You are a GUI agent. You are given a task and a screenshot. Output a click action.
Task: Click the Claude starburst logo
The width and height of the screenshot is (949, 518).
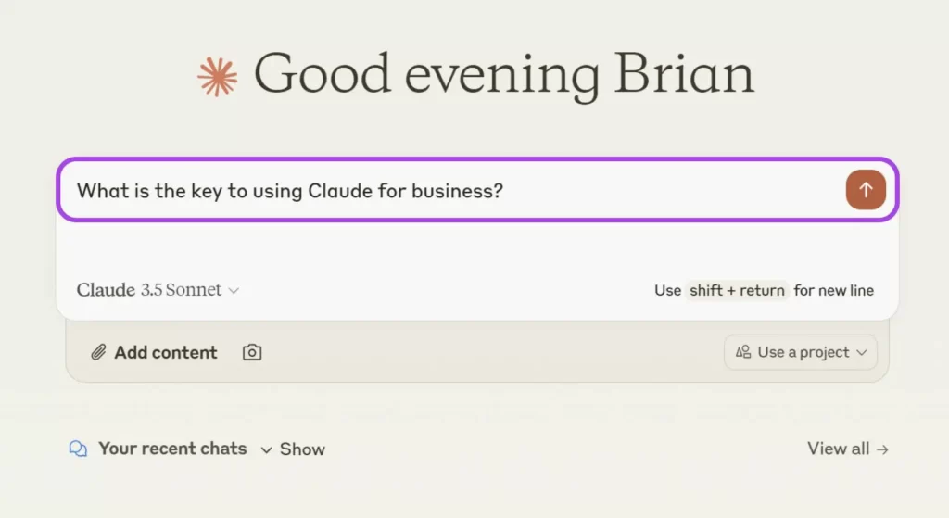pyautogui.click(x=218, y=76)
